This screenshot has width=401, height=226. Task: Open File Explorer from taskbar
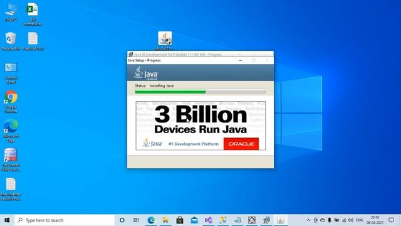point(165,220)
